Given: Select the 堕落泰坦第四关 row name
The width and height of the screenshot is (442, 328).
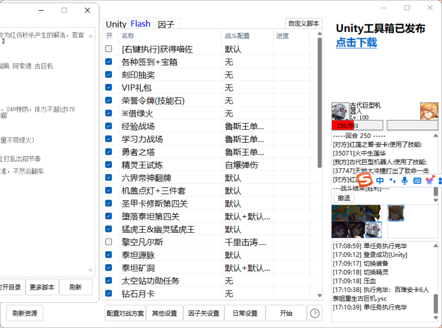Looking at the screenshot, I should [x=151, y=216].
